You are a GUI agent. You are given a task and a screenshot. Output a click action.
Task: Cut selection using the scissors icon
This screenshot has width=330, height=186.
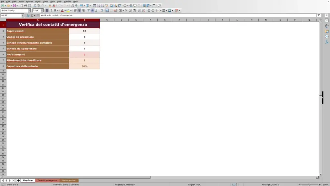pyautogui.click(x=35, y=5)
